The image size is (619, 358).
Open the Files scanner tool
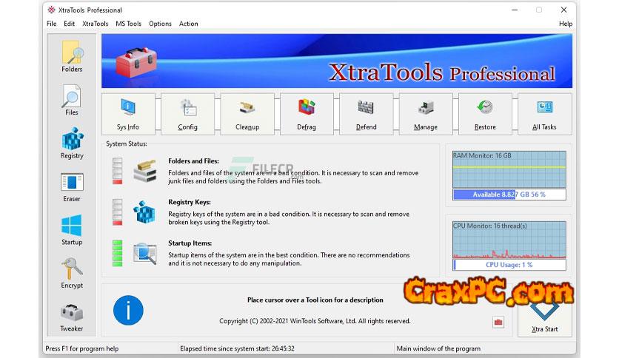pos(72,100)
